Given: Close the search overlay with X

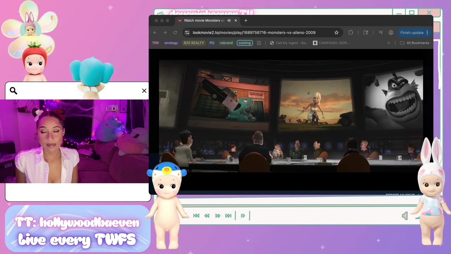Looking at the screenshot, I should (x=144, y=91).
